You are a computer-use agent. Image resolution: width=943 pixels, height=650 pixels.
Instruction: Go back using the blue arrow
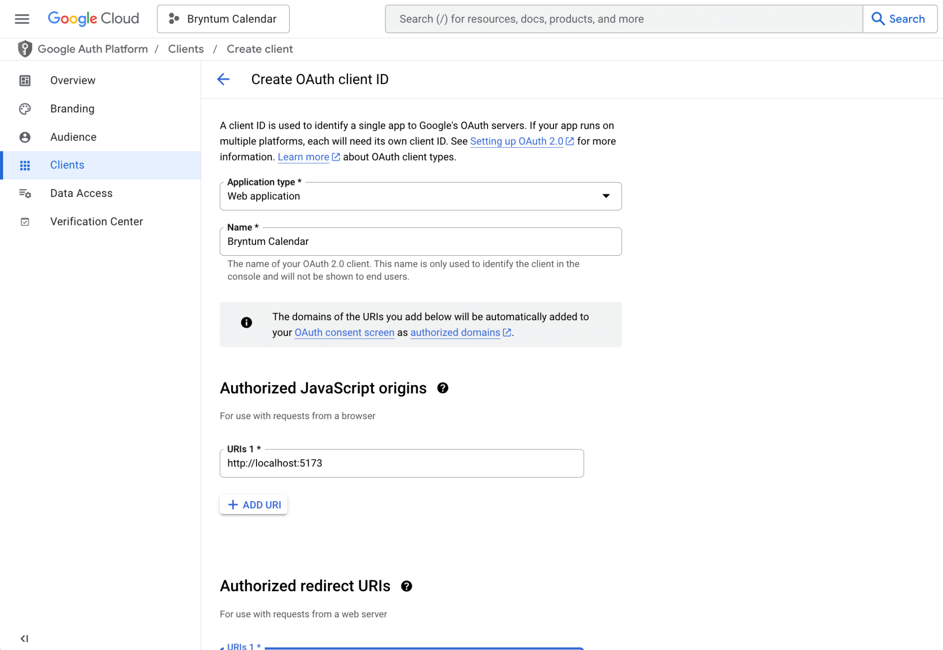223,79
